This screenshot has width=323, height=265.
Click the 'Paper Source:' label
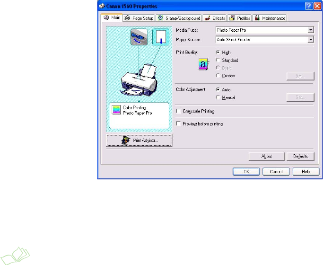(189, 40)
